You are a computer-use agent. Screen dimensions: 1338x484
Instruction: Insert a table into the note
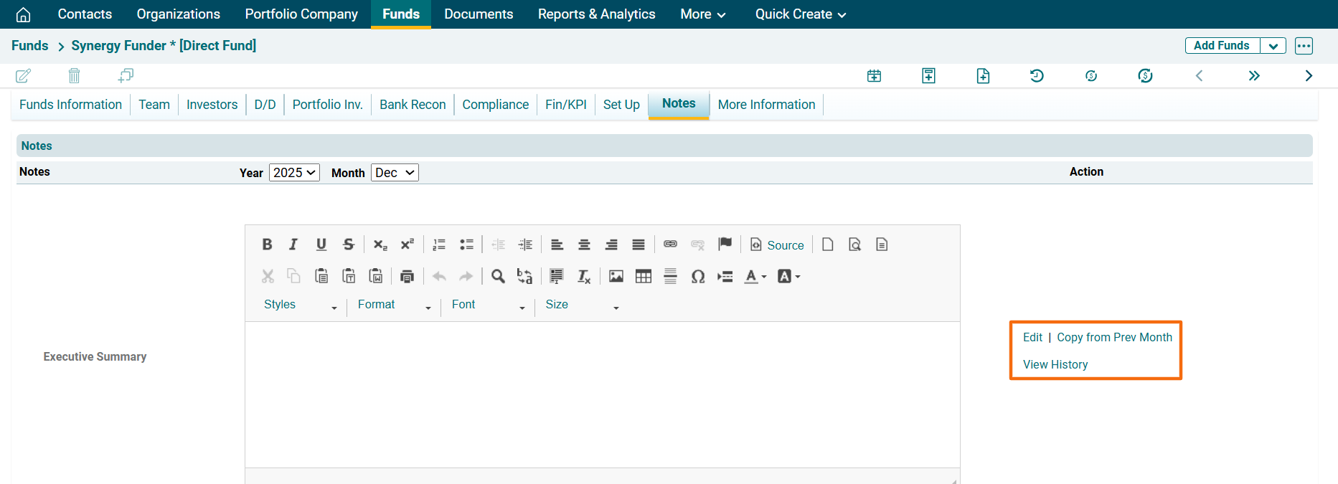coord(644,277)
